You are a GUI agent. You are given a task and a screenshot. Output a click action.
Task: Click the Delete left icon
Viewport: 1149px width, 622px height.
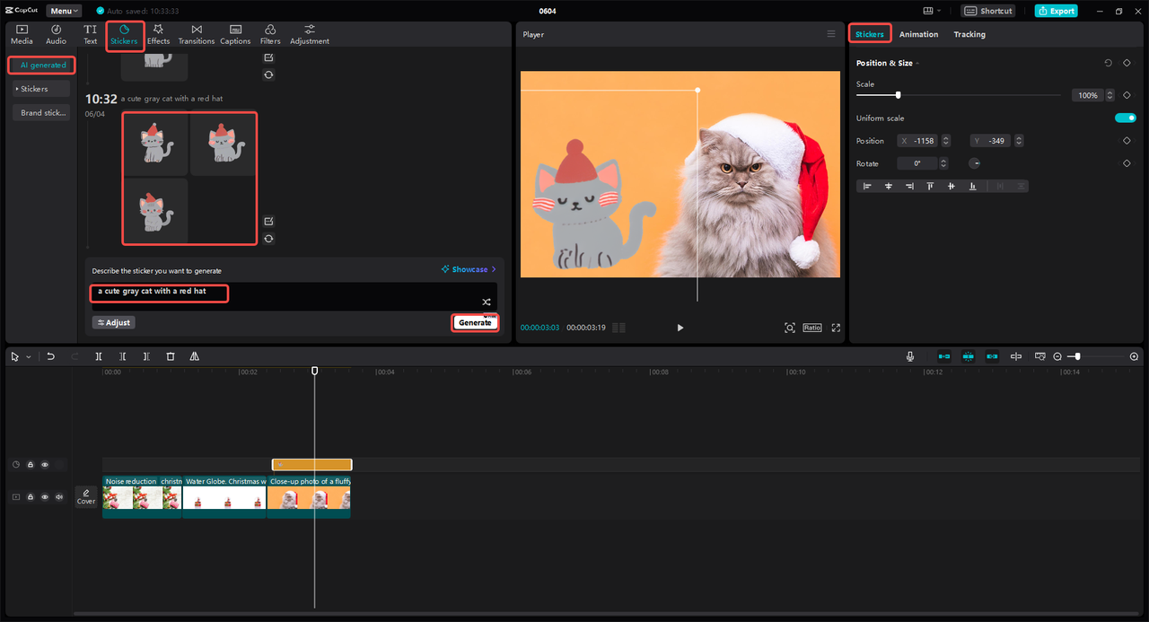click(x=123, y=356)
